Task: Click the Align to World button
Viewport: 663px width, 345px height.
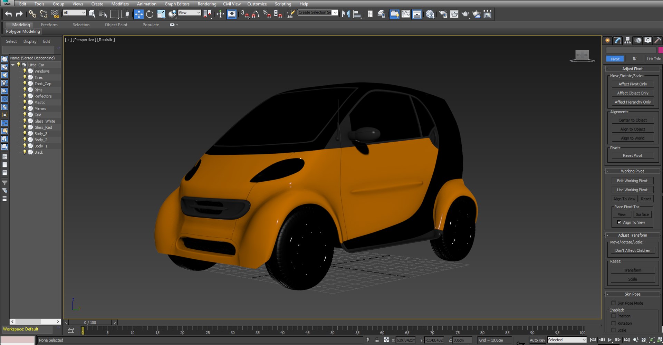Action: click(633, 138)
